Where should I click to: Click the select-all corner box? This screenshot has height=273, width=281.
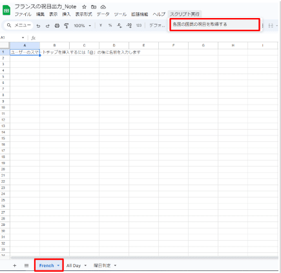coord(5,45)
